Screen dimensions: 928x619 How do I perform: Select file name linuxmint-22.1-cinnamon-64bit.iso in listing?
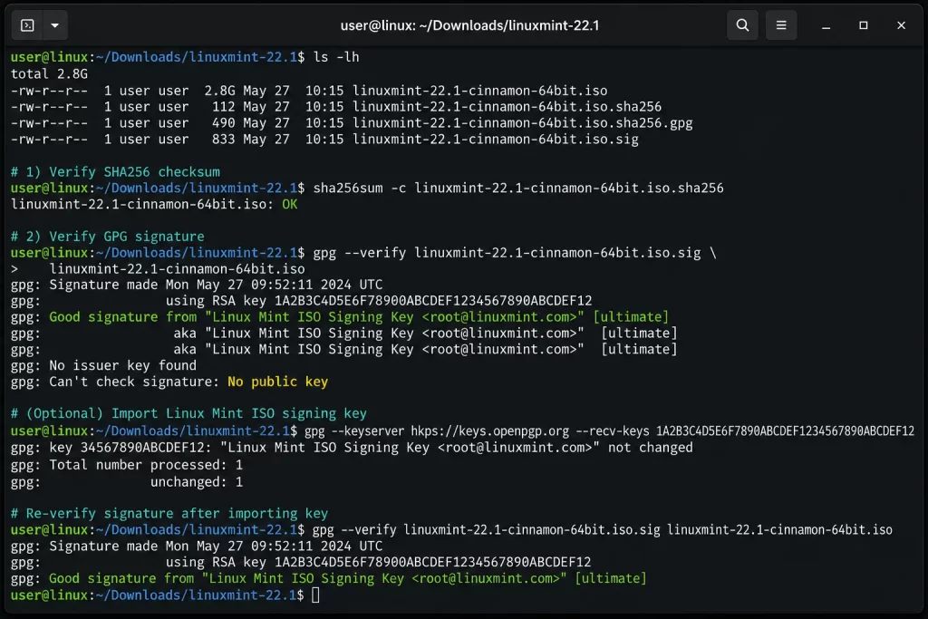pos(480,91)
